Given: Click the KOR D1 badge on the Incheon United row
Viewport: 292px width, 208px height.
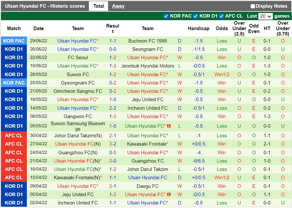Looking at the screenshot, I should (14, 203).
